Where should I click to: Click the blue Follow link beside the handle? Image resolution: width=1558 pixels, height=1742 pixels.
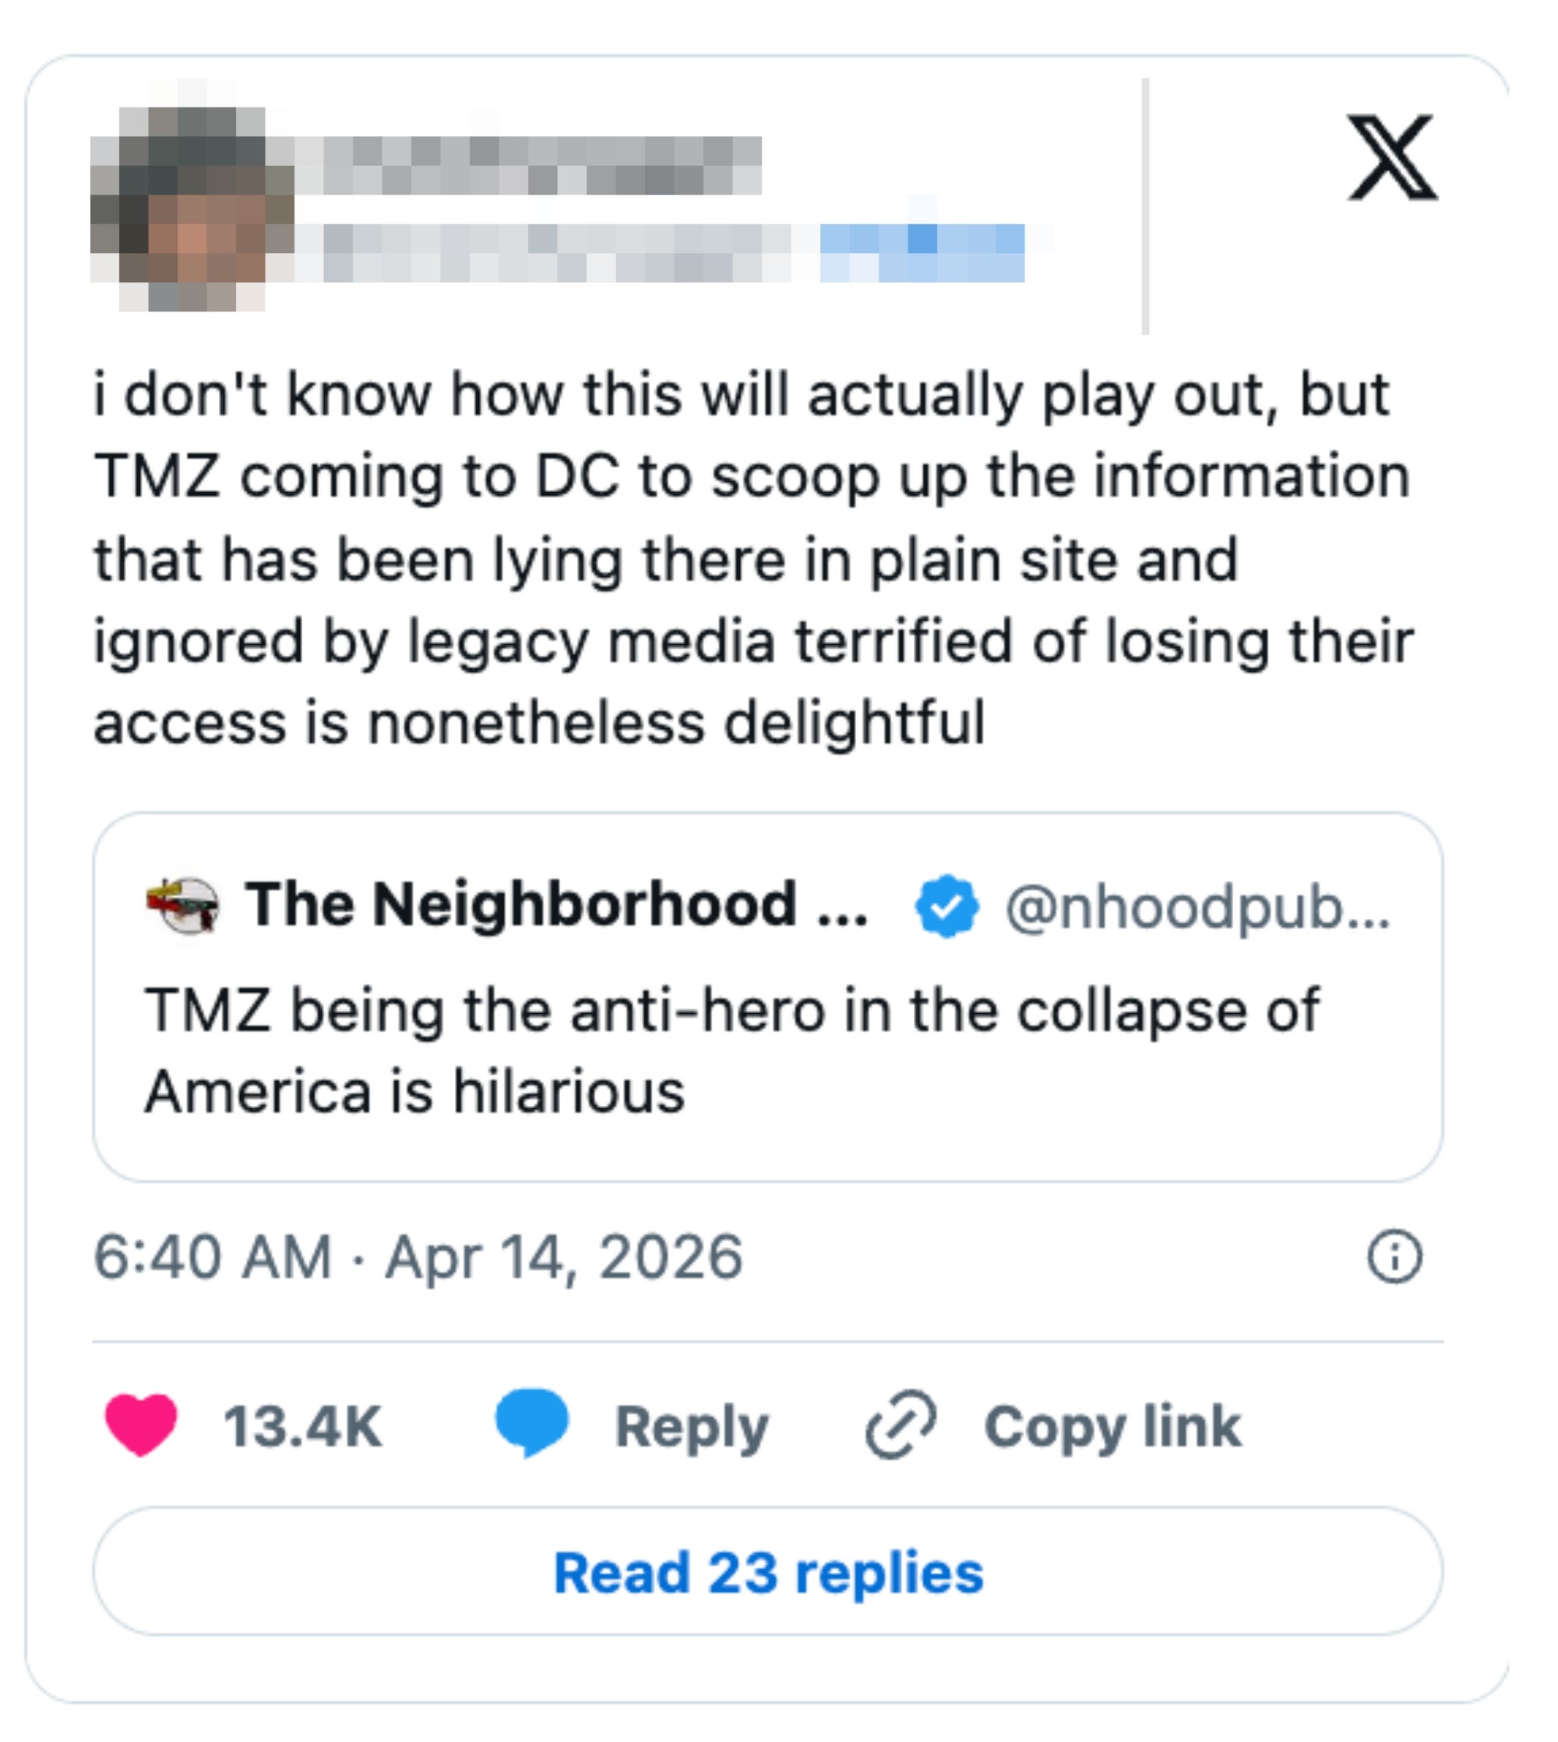[922, 252]
